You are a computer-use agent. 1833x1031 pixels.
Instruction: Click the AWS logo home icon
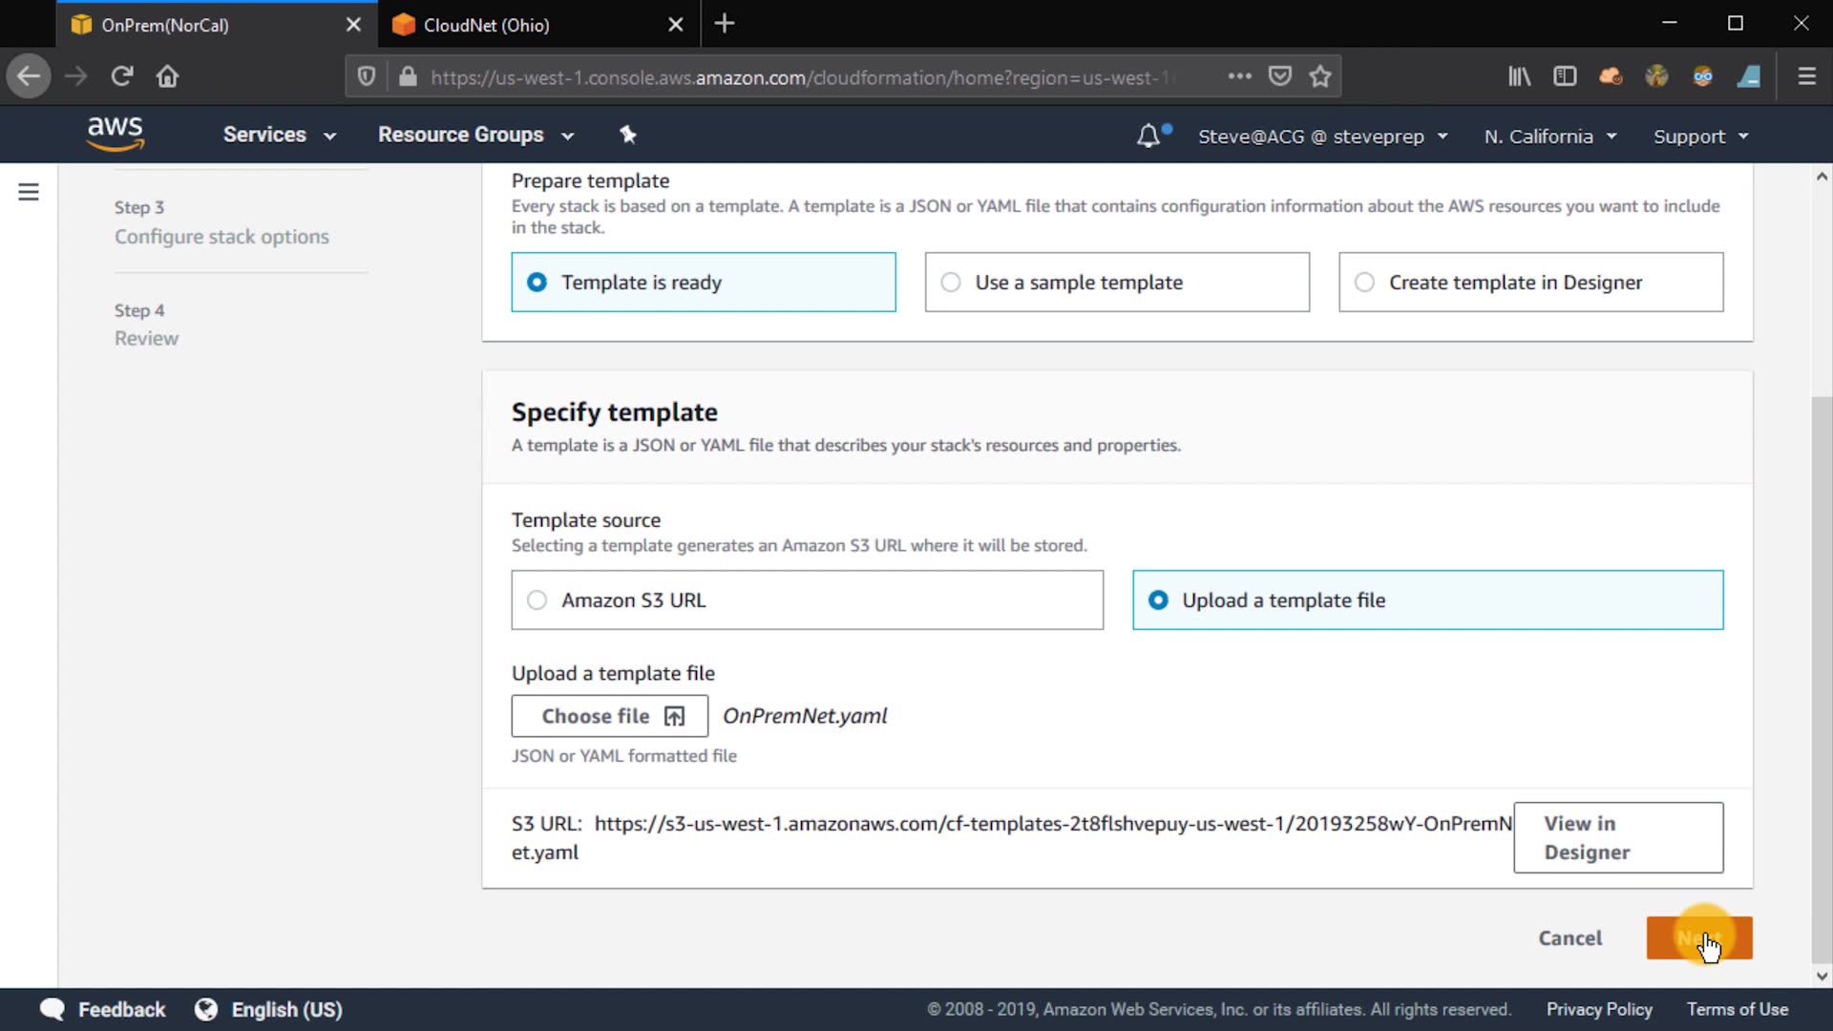(115, 134)
